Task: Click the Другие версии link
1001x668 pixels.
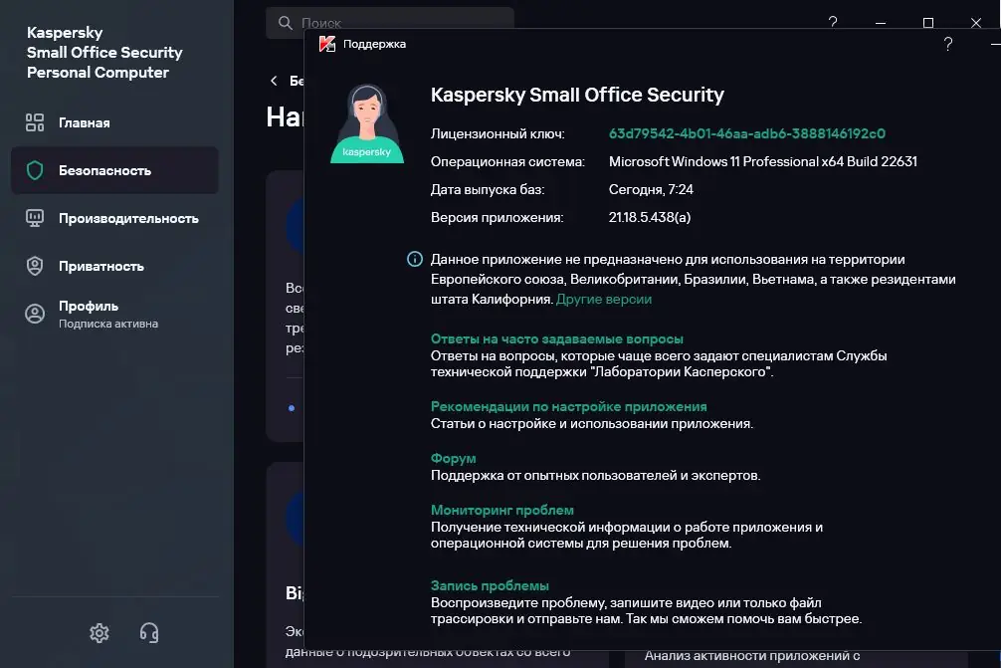Action: (604, 299)
